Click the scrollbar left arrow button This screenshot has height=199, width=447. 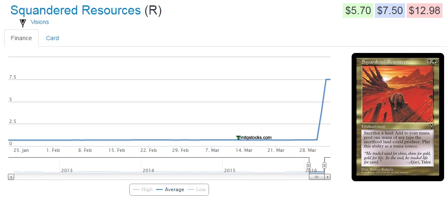[x=11, y=177]
